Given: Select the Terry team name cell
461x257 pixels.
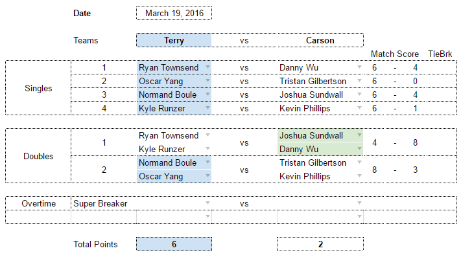Looking at the screenshot, I should [x=174, y=40].
